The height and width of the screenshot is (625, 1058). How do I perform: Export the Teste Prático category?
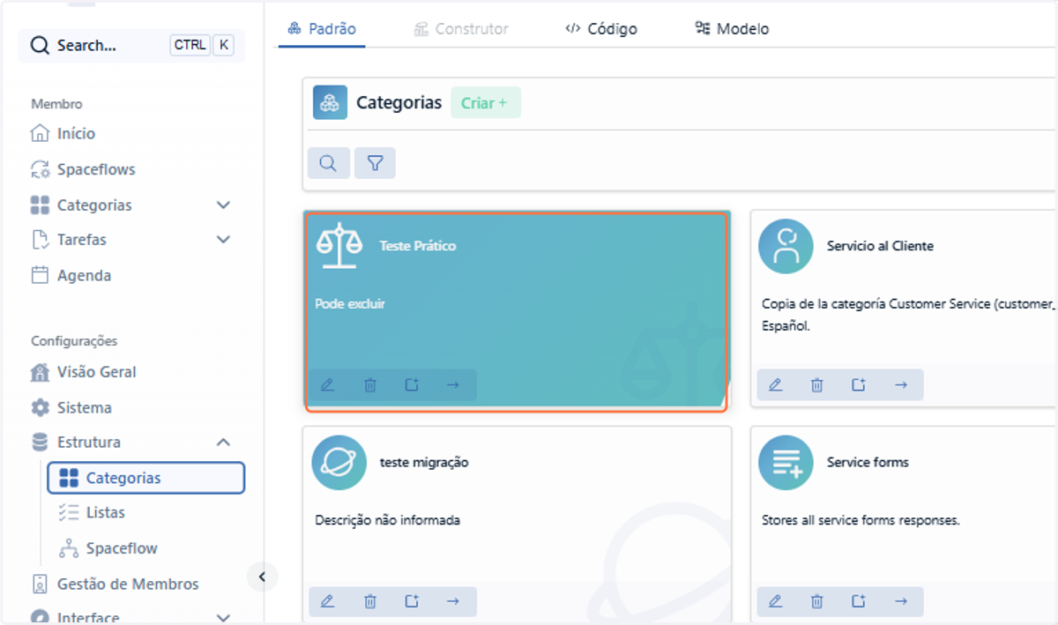412,385
